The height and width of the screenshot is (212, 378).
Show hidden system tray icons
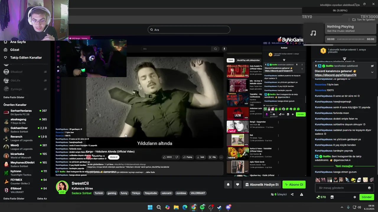click(342, 207)
